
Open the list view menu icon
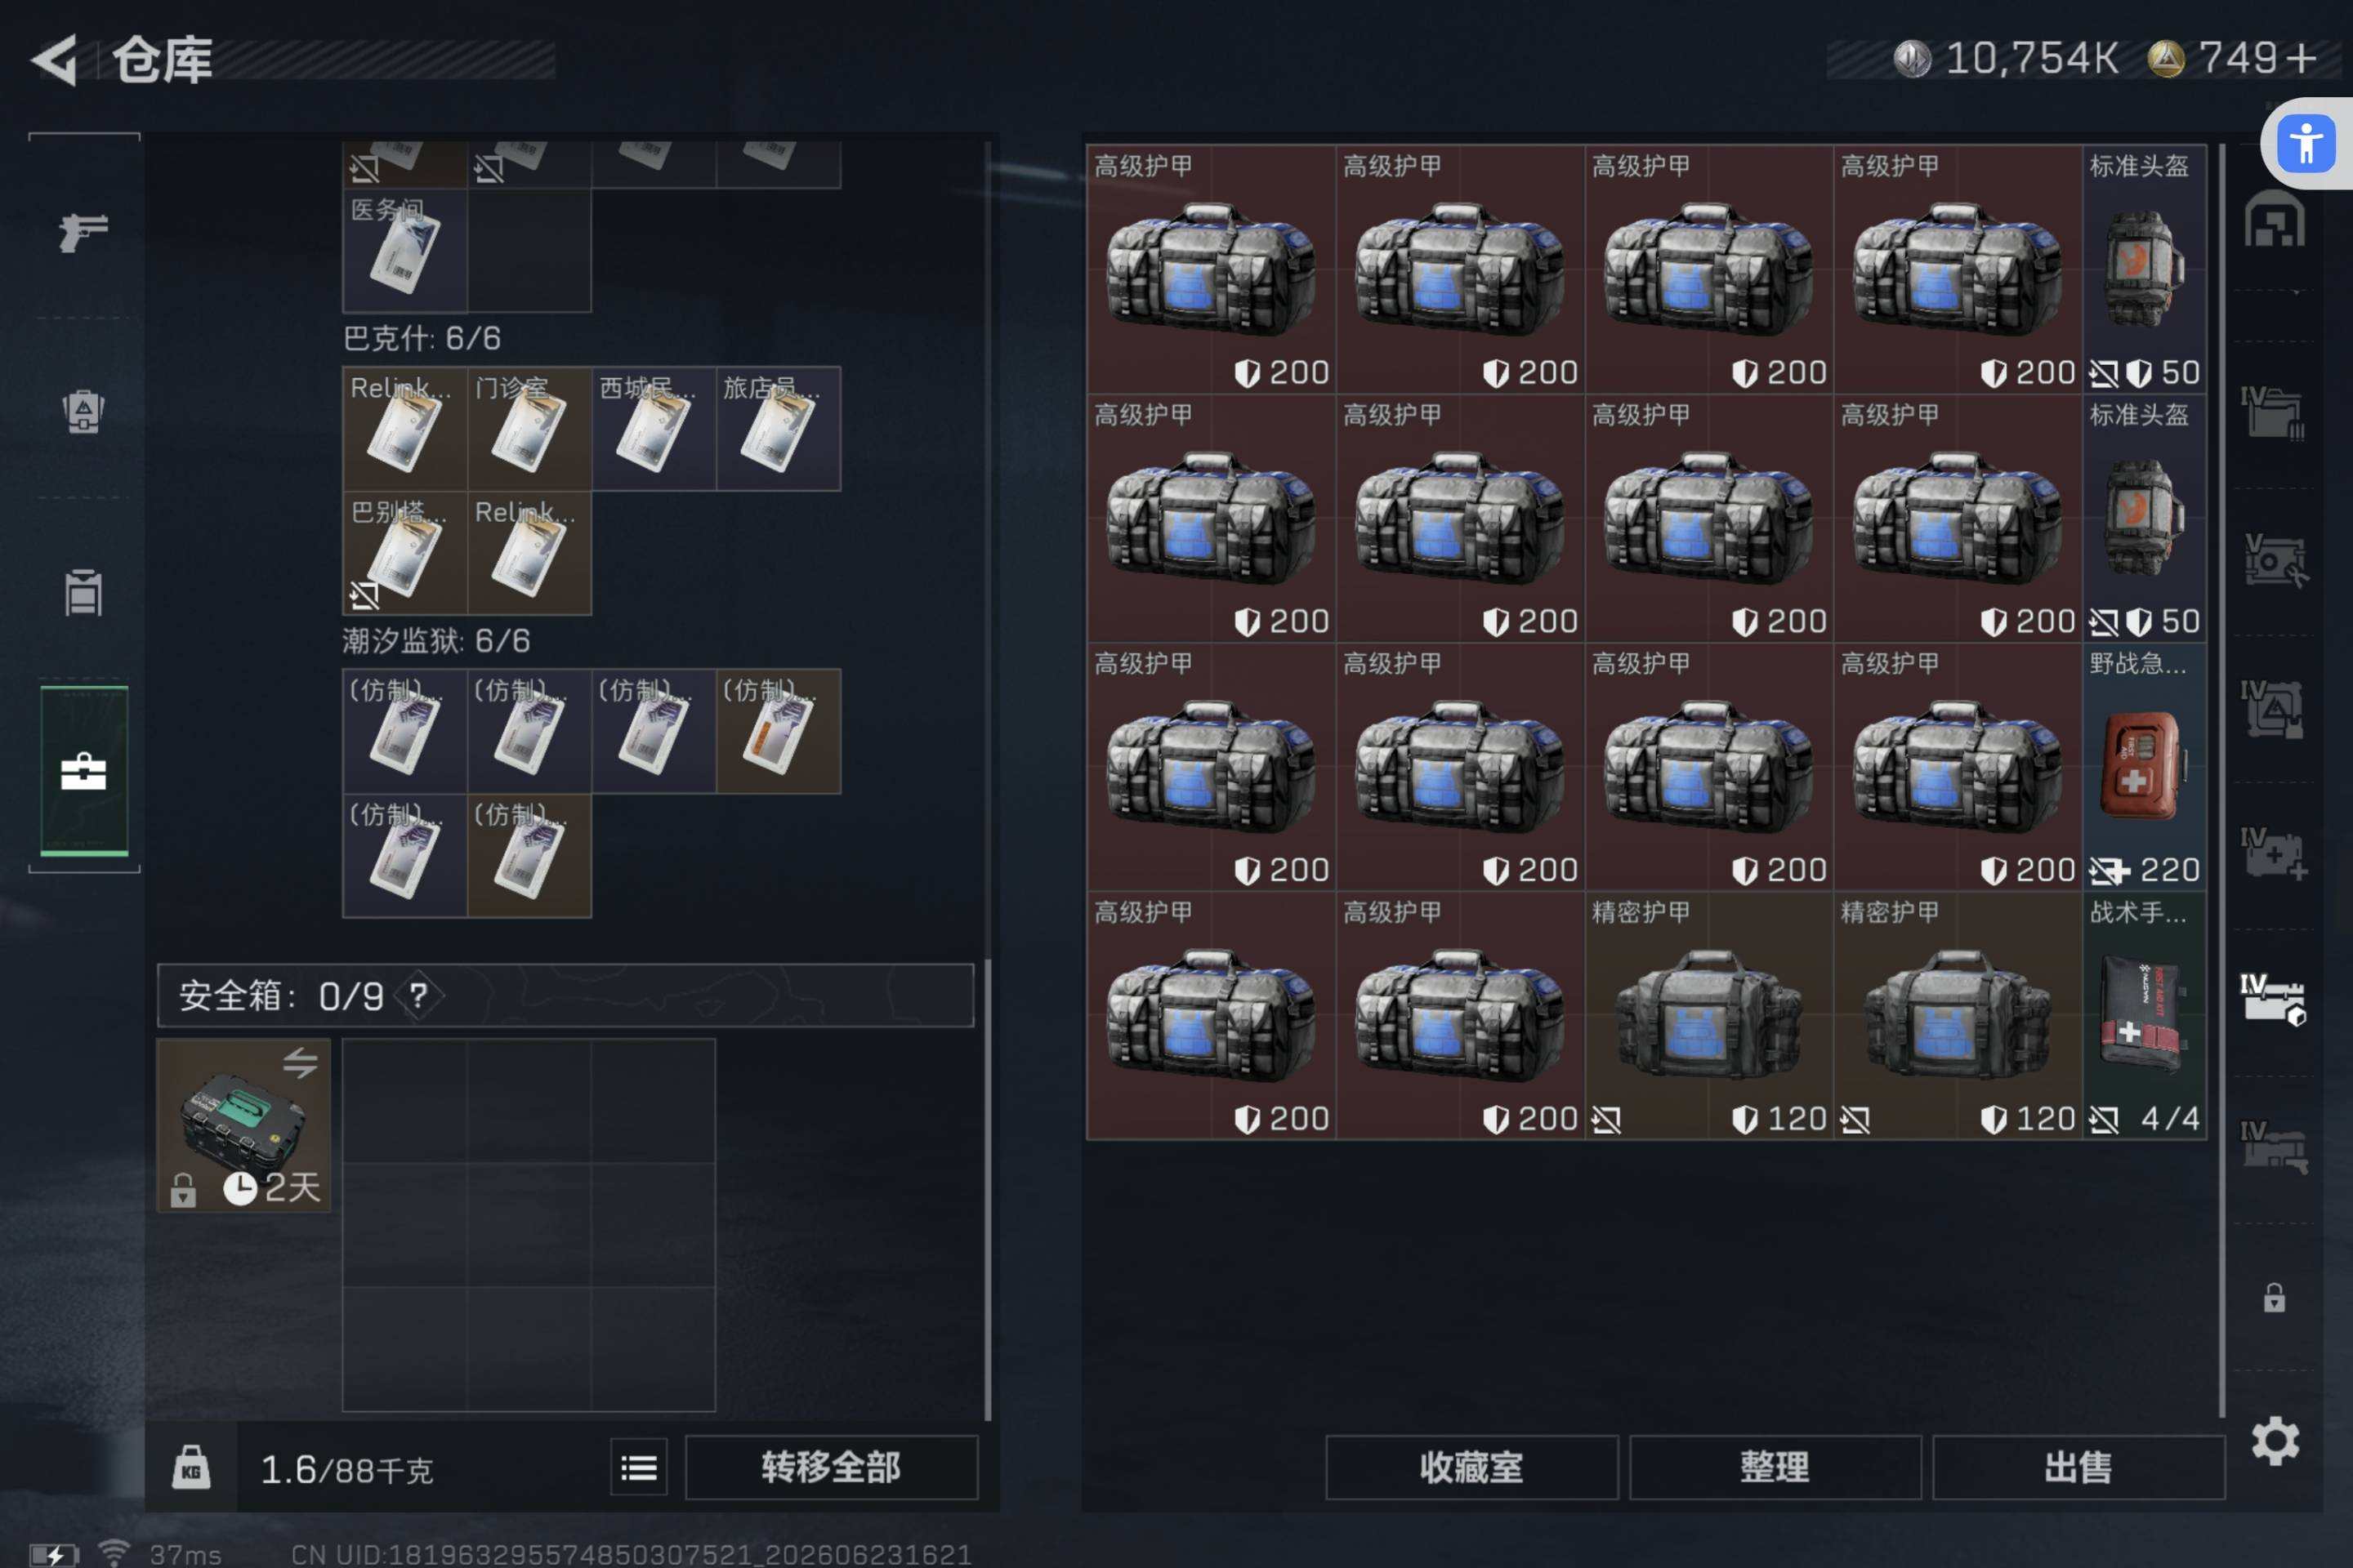coord(638,1468)
